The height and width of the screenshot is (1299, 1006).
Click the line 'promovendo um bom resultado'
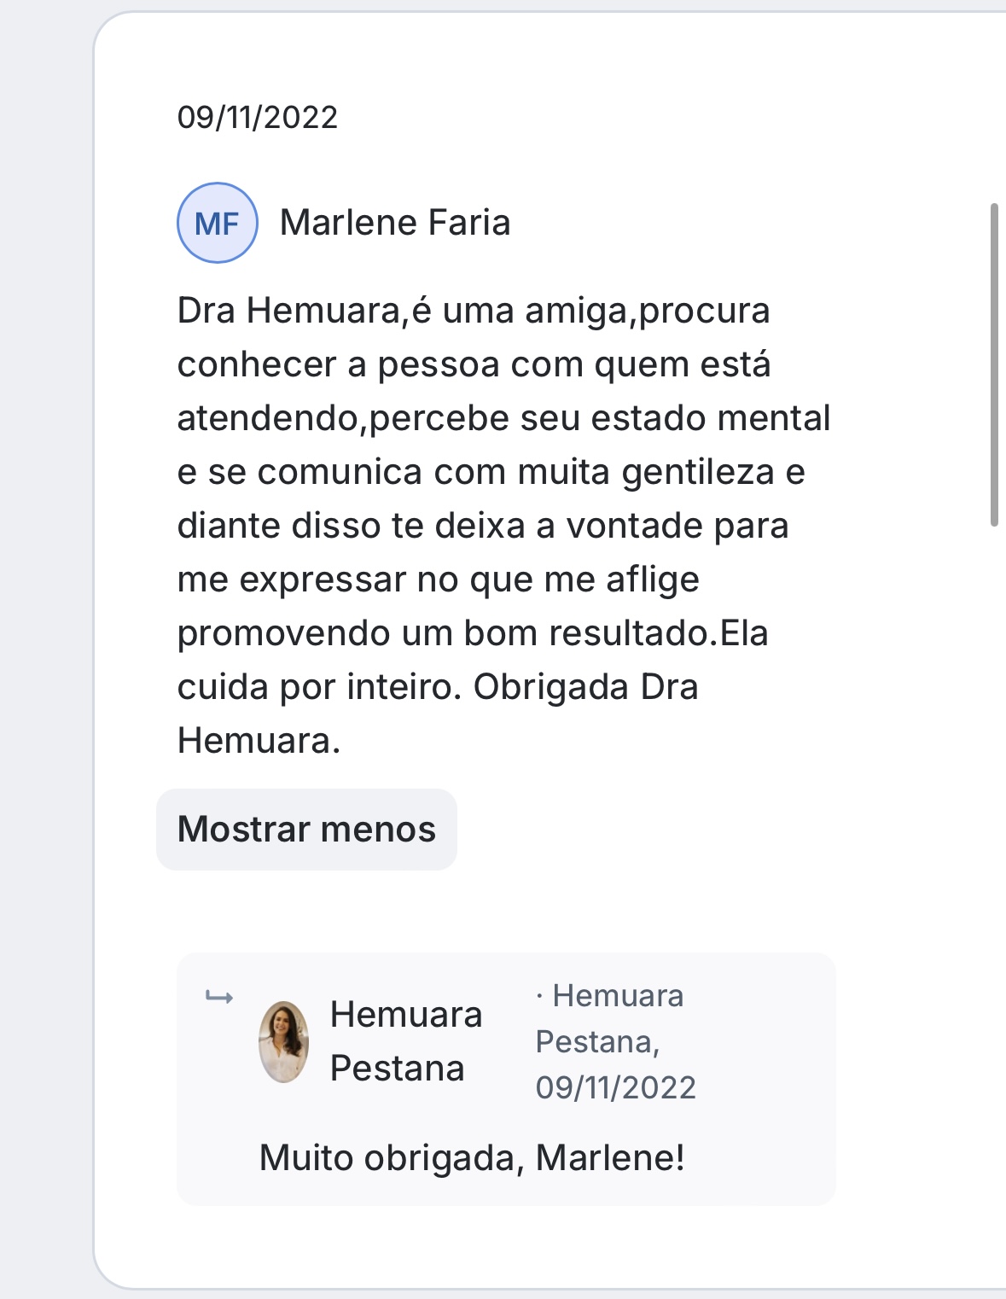pos(472,633)
